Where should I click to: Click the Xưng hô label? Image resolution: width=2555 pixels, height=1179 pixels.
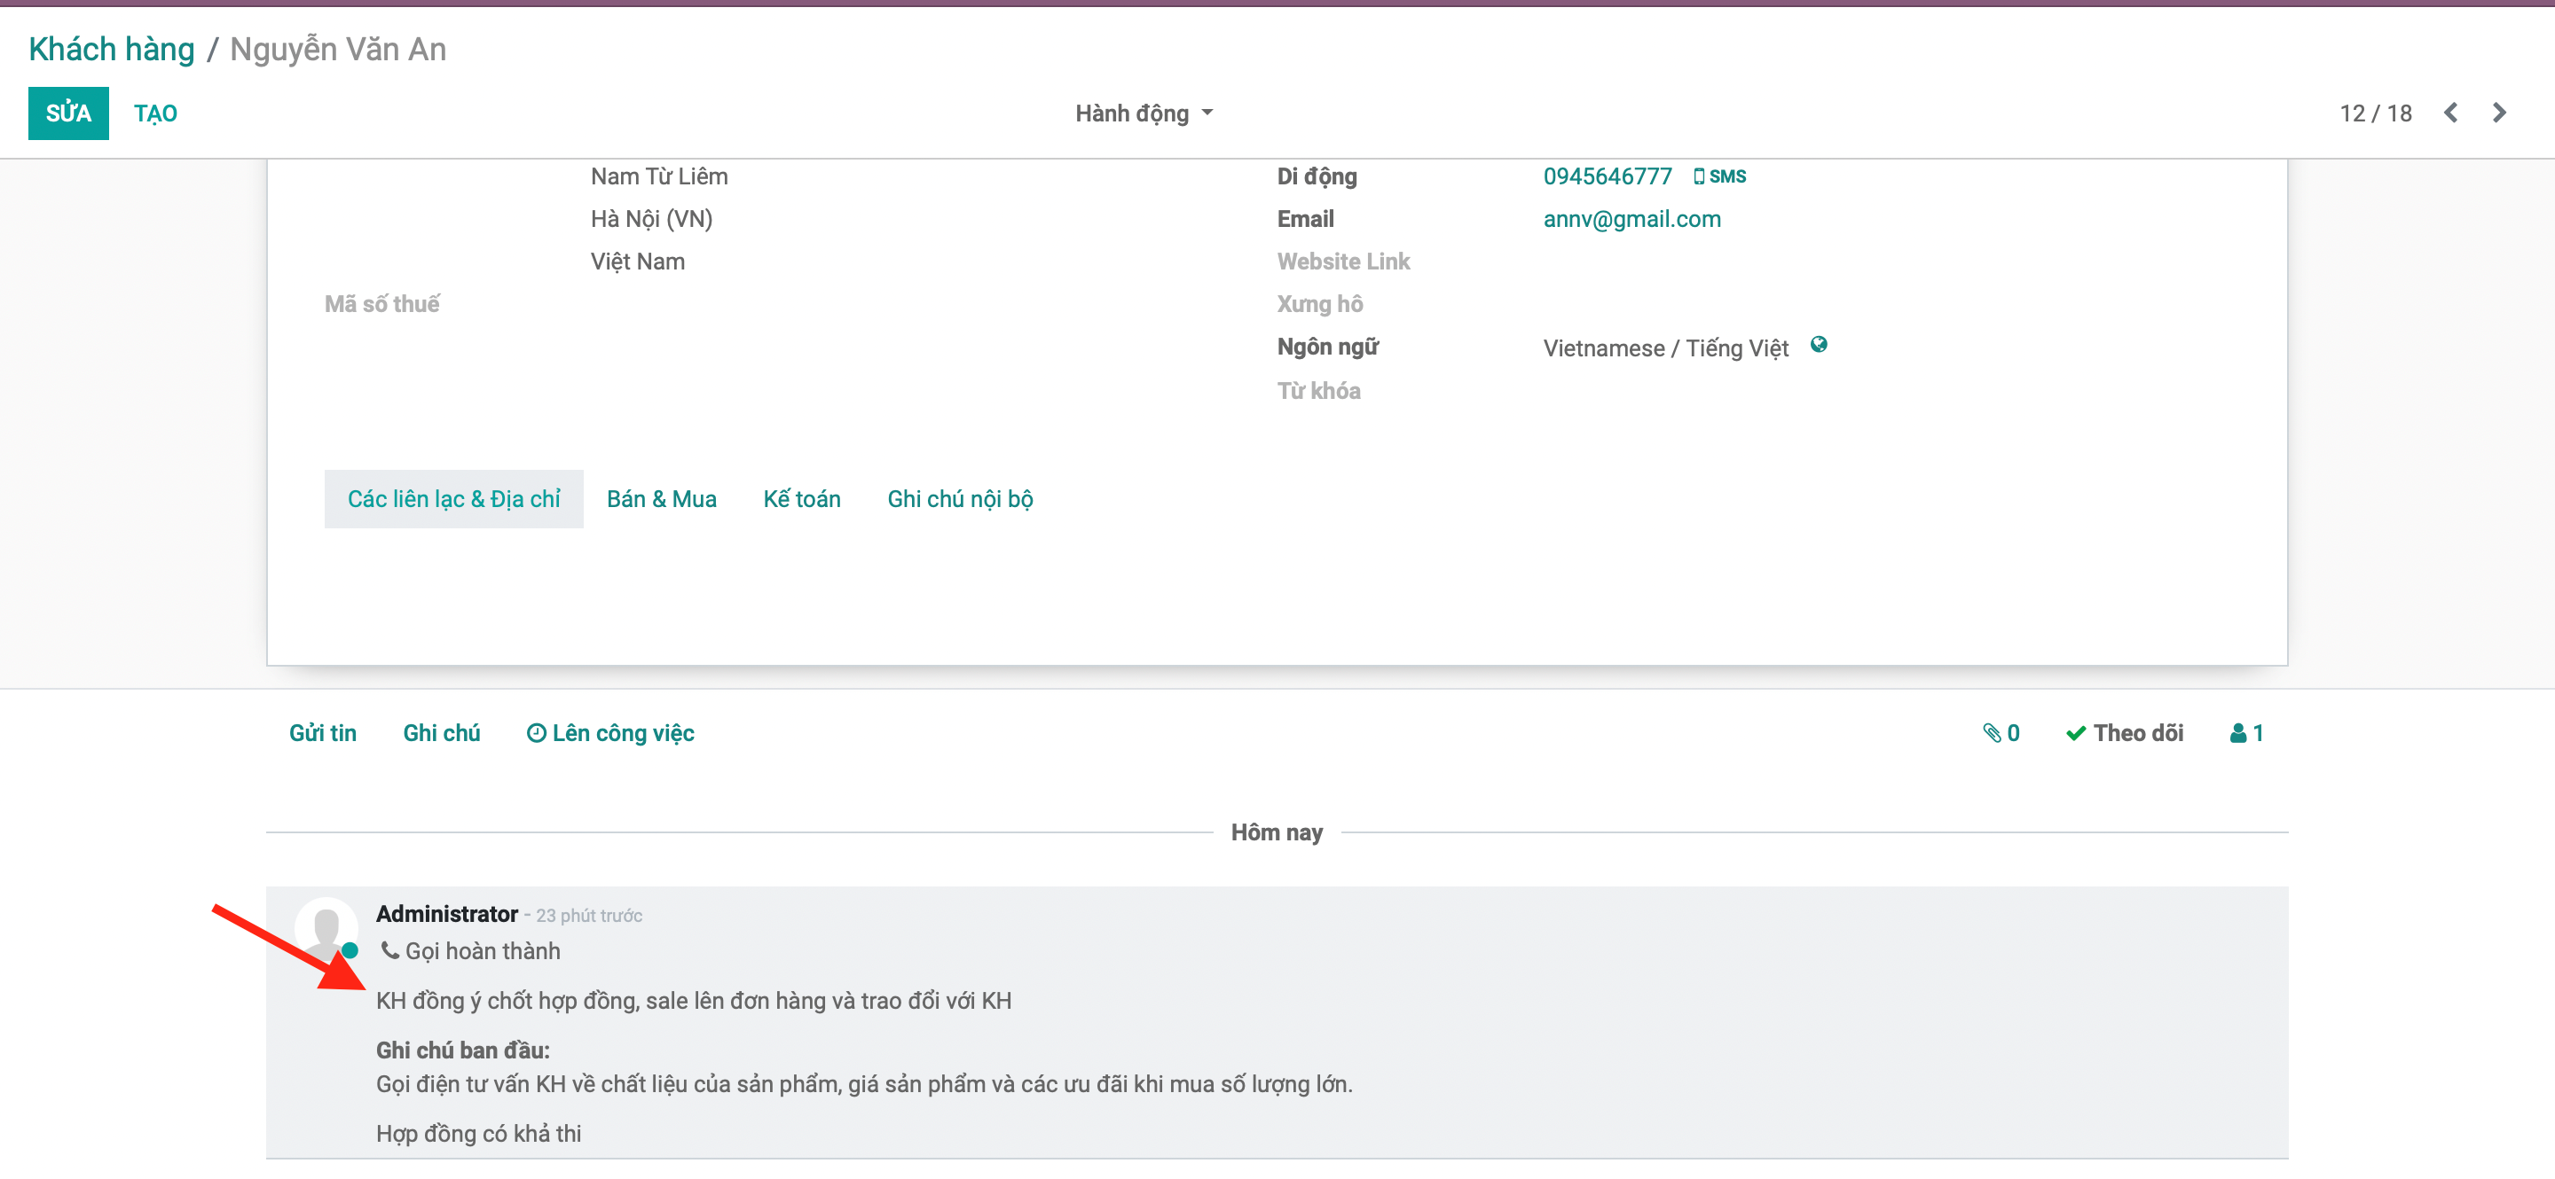pyautogui.click(x=1319, y=304)
